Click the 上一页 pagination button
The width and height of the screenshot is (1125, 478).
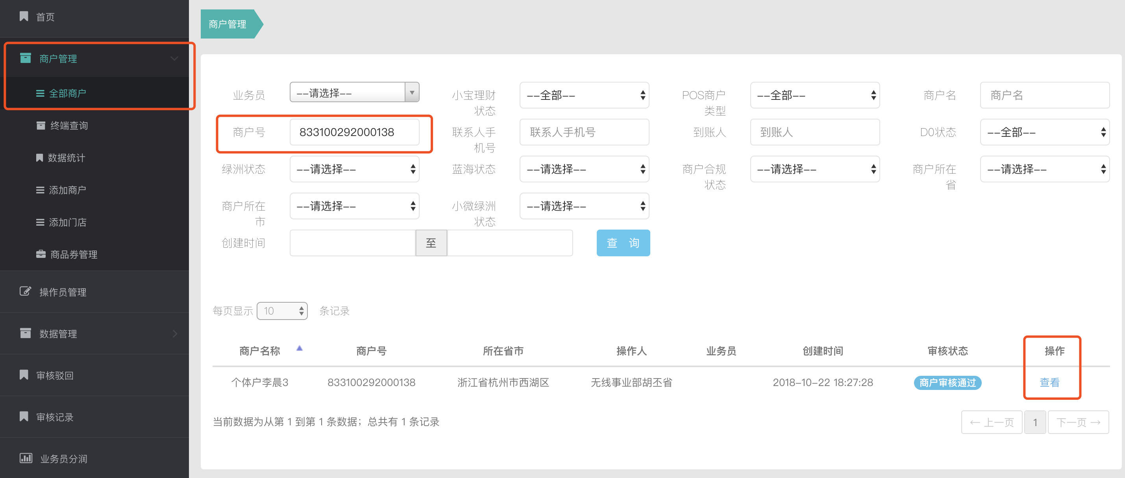(992, 422)
